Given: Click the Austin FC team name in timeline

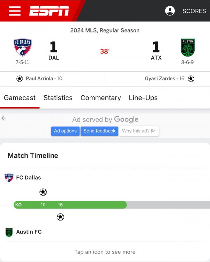Looking at the screenshot, I should click(x=29, y=232).
